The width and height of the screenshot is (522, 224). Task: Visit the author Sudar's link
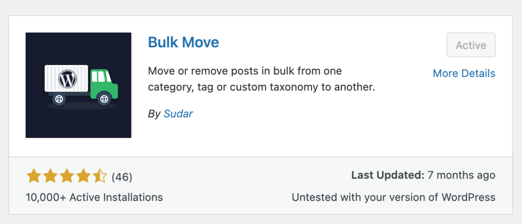[178, 114]
